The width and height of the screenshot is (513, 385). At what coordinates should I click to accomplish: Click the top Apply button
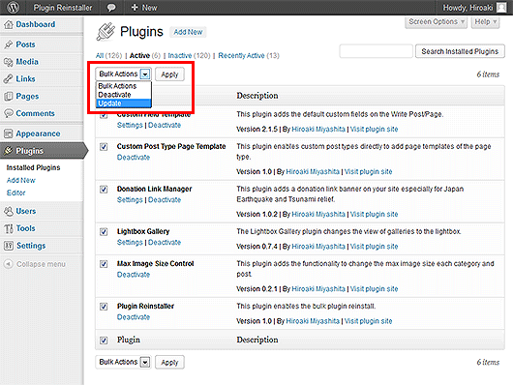pos(169,74)
